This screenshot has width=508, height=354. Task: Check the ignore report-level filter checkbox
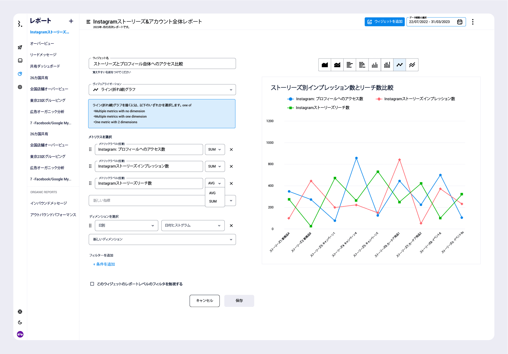92,284
